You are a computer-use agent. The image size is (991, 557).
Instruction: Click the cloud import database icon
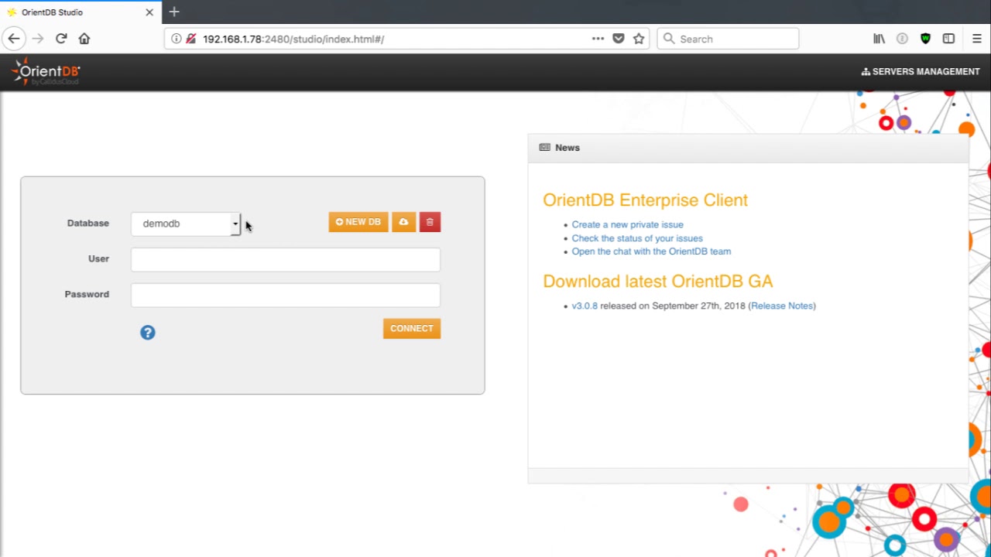[403, 222]
